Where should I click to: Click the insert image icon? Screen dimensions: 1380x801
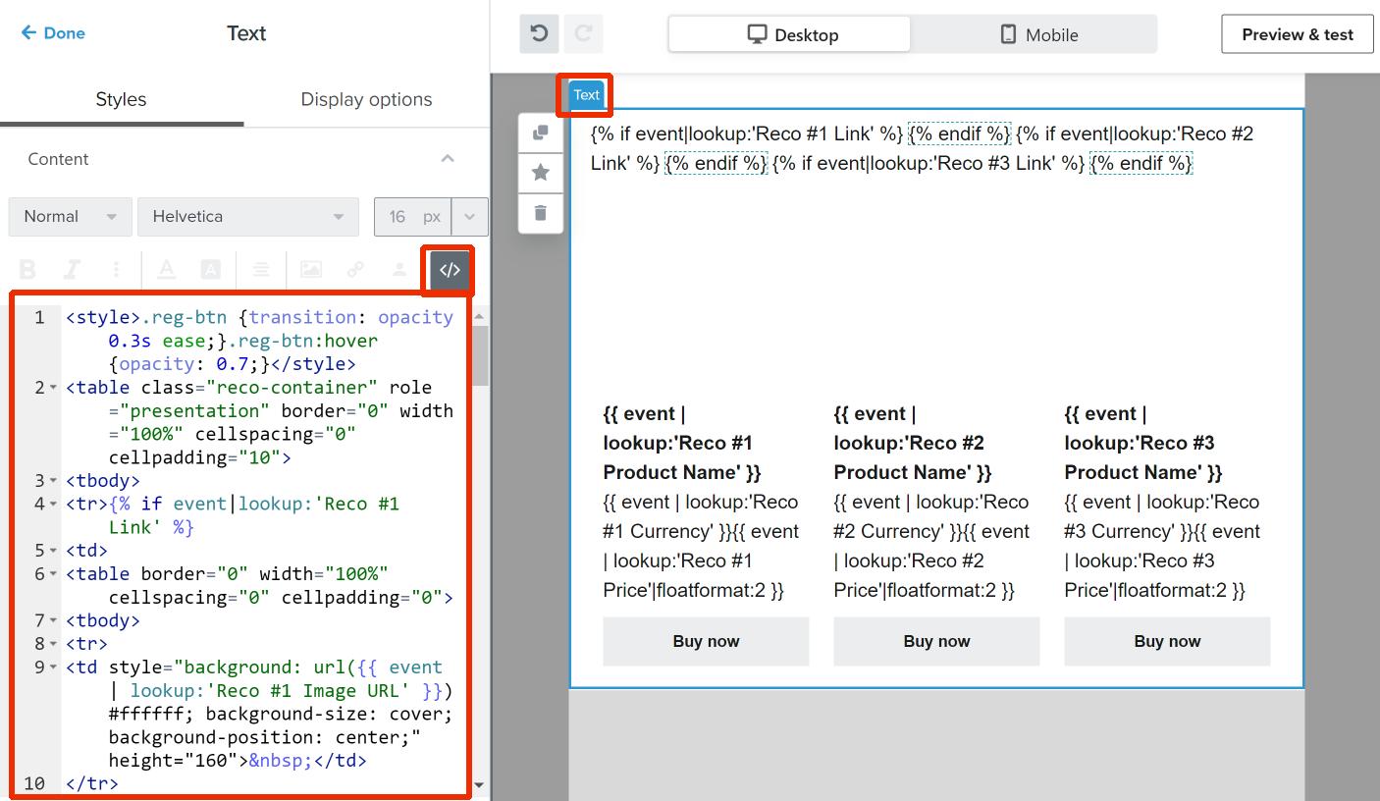coord(310,270)
